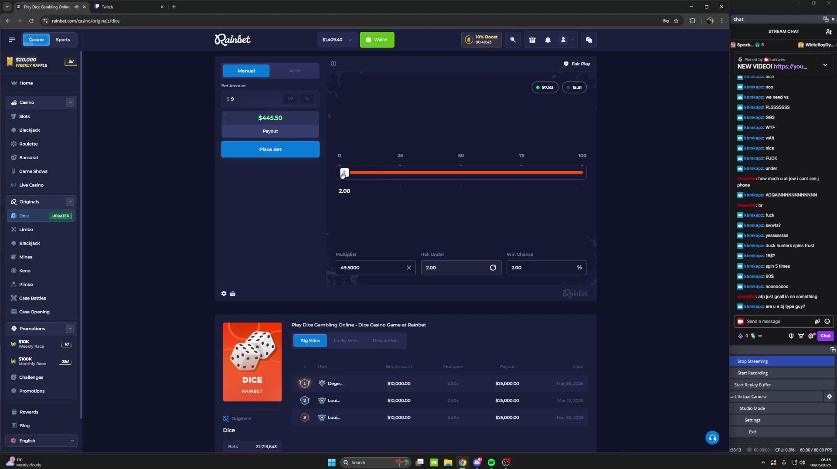
Task: Open File Explorer from the taskbar
Action: pos(448,462)
